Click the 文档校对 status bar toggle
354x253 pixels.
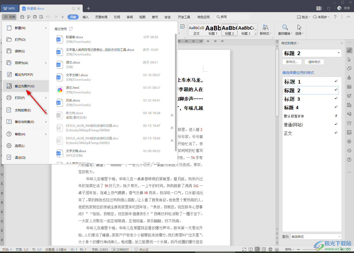coord(120,249)
